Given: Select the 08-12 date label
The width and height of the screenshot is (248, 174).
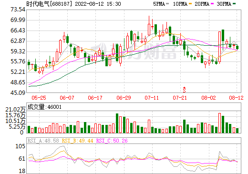Looking at the screenshot, I should (236, 98).
